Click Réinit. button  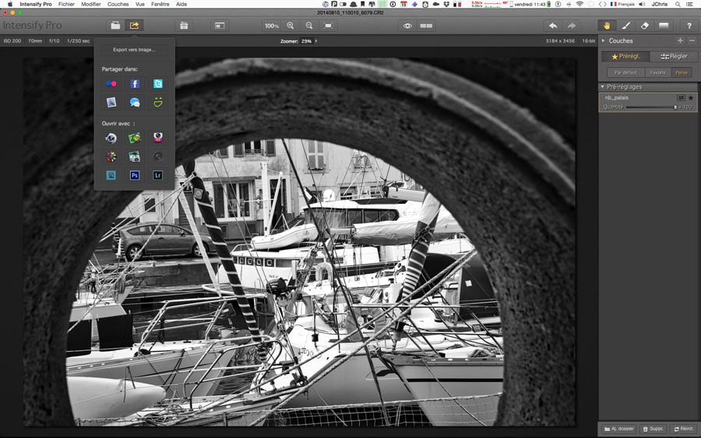683,429
